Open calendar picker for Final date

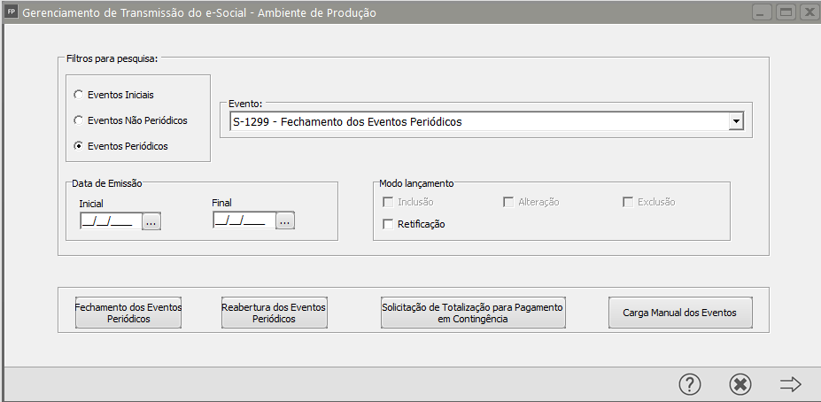tap(284, 222)
